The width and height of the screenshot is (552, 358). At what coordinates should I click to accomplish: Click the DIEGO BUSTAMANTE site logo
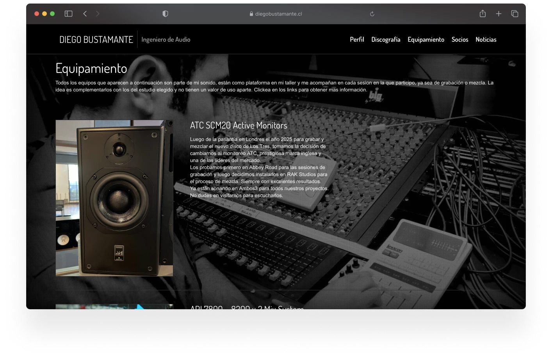pos(96,39)
